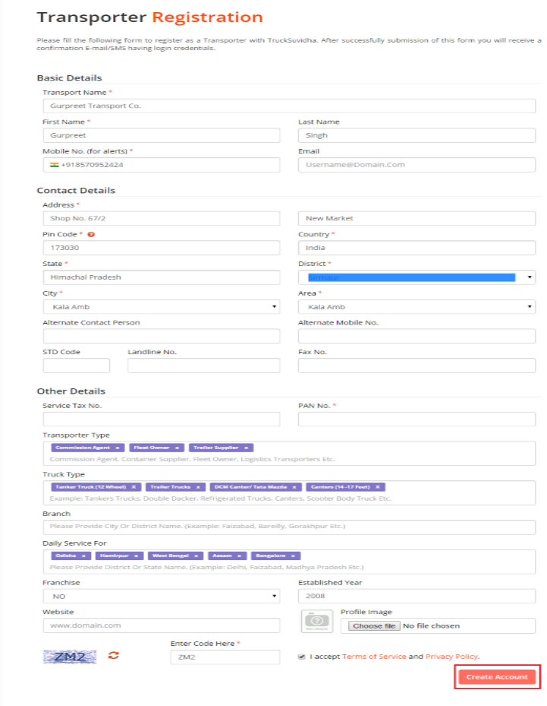Remove the Trailer Supplier tag
This screenshot has width=547, height=706.
click(x=247, y=448)
